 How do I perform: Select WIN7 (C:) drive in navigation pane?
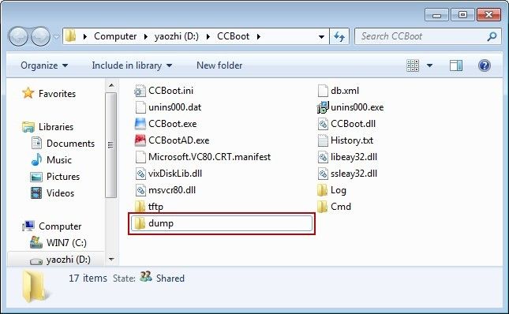[x=66, y=243]
